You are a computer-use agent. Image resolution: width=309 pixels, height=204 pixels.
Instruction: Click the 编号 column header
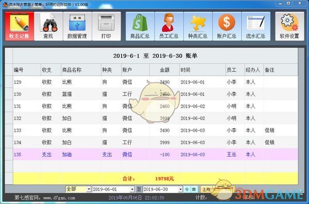27,70
